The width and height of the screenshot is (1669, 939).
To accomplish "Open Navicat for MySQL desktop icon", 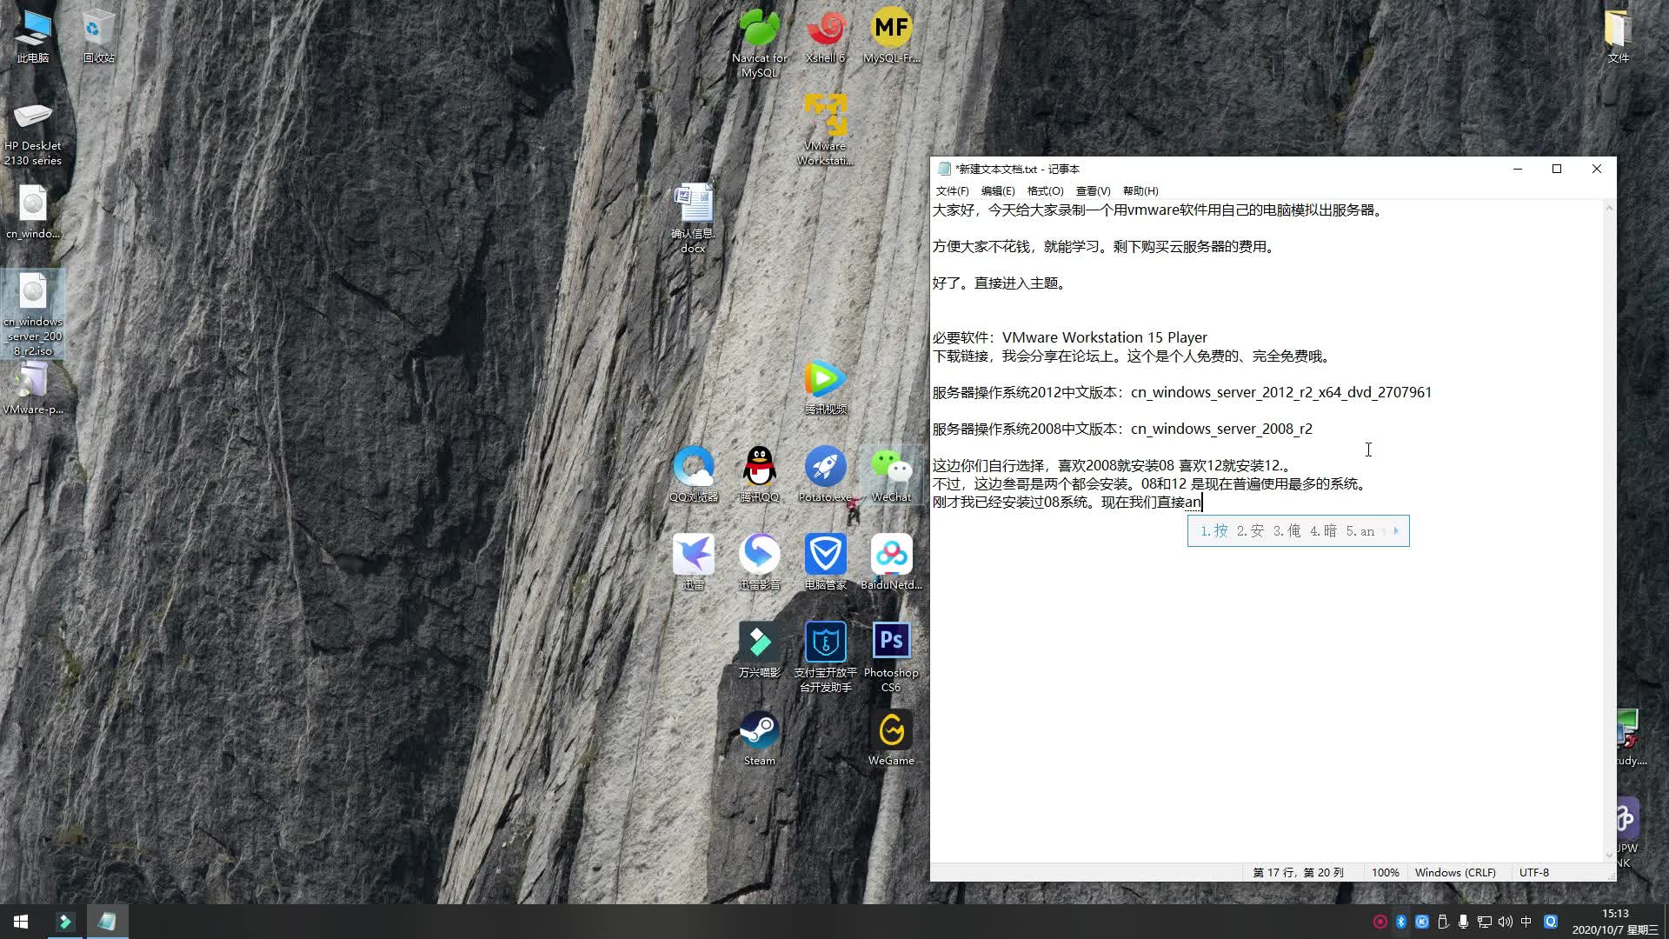I will pyautogui.click(x=759, y=30).
